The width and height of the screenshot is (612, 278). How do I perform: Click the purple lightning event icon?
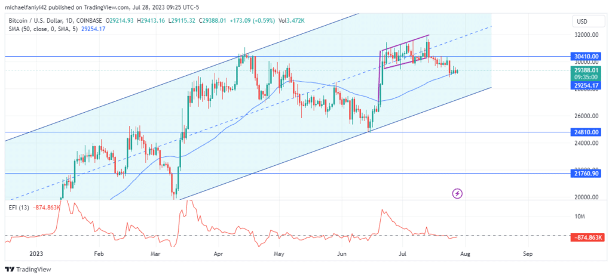(457, 193)
